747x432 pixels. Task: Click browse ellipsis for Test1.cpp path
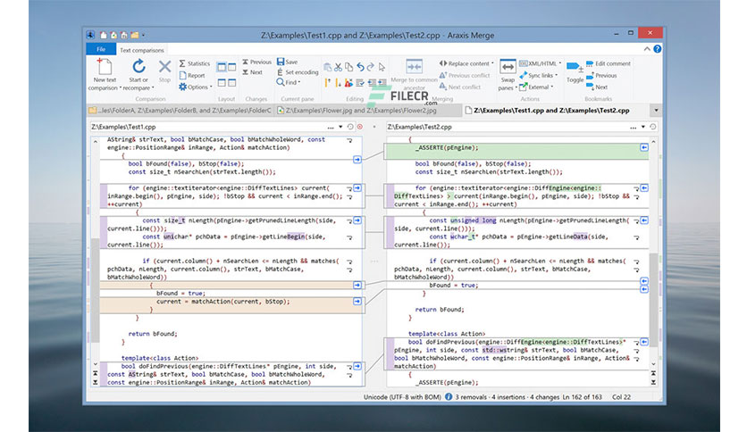coord(331,127)
